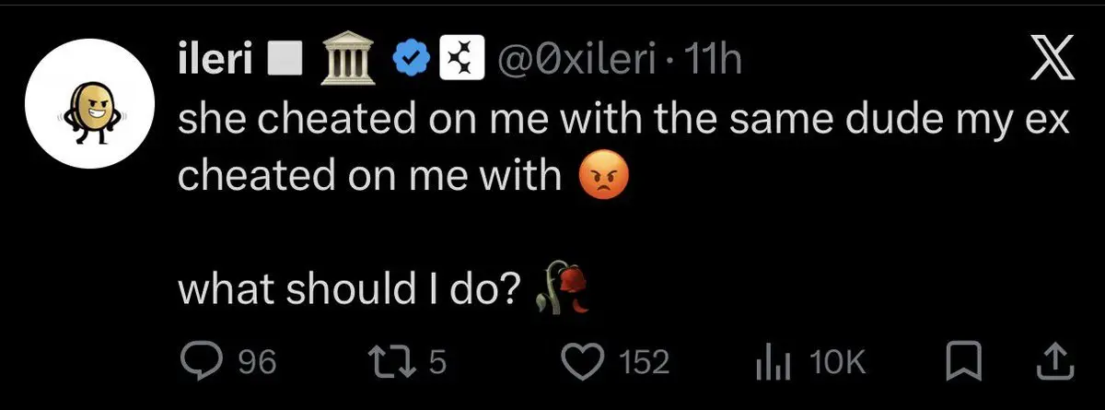Open the @0xileri handle link
Image resolution: width=1105 pixels, height=410 pixels.
click(x=577, y=61)
